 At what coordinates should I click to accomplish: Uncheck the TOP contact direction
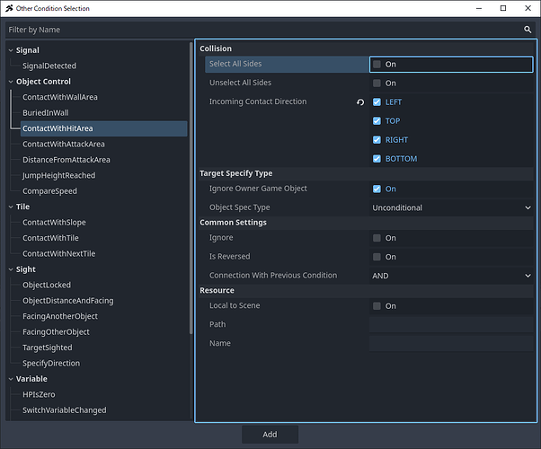tap(377, 121)
